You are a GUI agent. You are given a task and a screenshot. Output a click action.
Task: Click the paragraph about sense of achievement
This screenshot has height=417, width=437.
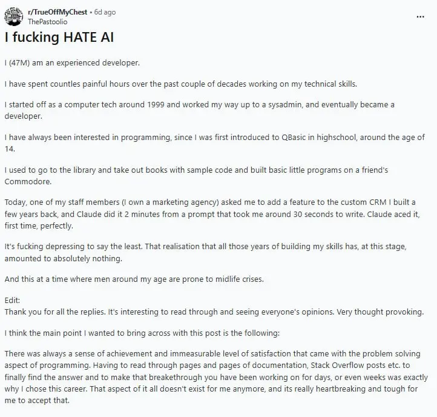[216, 377]
